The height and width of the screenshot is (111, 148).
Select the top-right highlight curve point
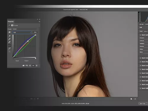[x=36, y=35]
